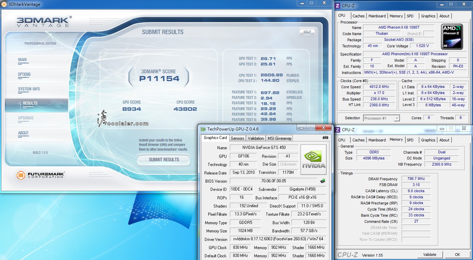Screen dimensions: 473x260
Task: Click AMD Phenom II logo in CPU-Z
Action: (x=452, y=36)
